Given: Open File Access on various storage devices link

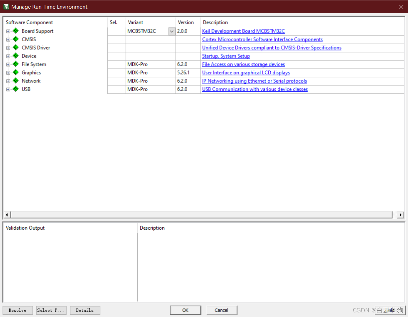Looking at the screenshot, I should point(243,64).
